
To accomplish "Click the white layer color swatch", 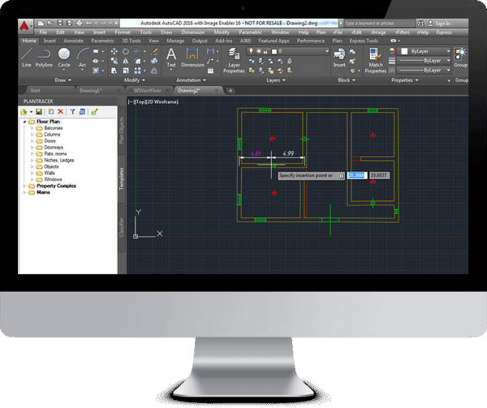I will (274, 51).
